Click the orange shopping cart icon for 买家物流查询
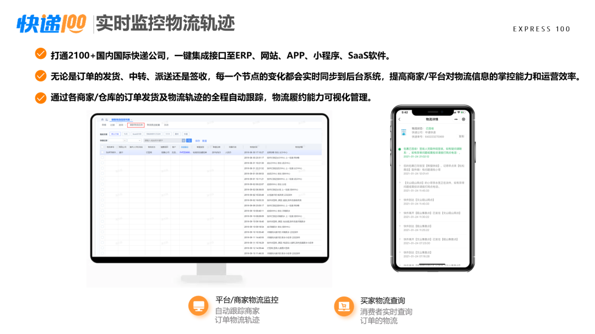The image size is (595, 334). 344,306
